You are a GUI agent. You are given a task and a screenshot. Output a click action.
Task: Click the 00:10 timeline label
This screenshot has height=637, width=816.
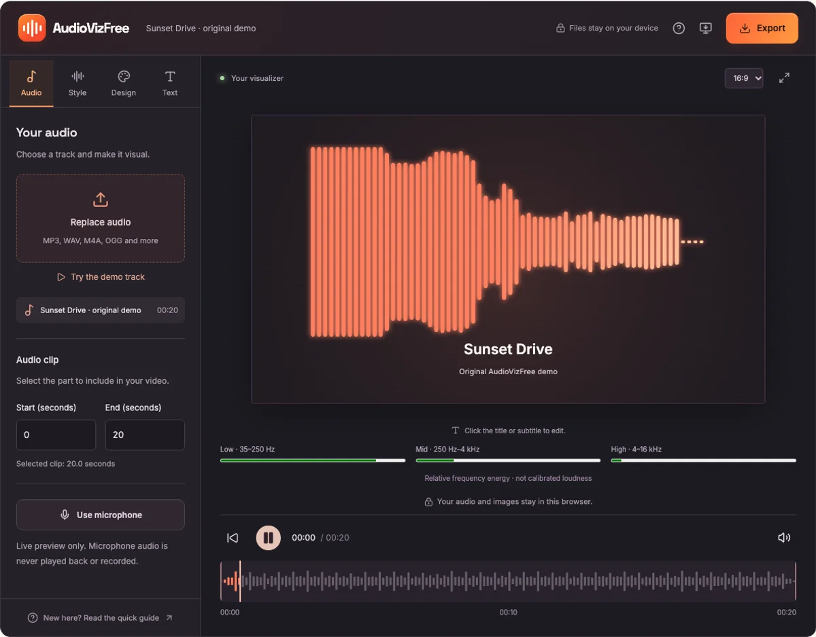pyautogui.click(x=508, y=613)
